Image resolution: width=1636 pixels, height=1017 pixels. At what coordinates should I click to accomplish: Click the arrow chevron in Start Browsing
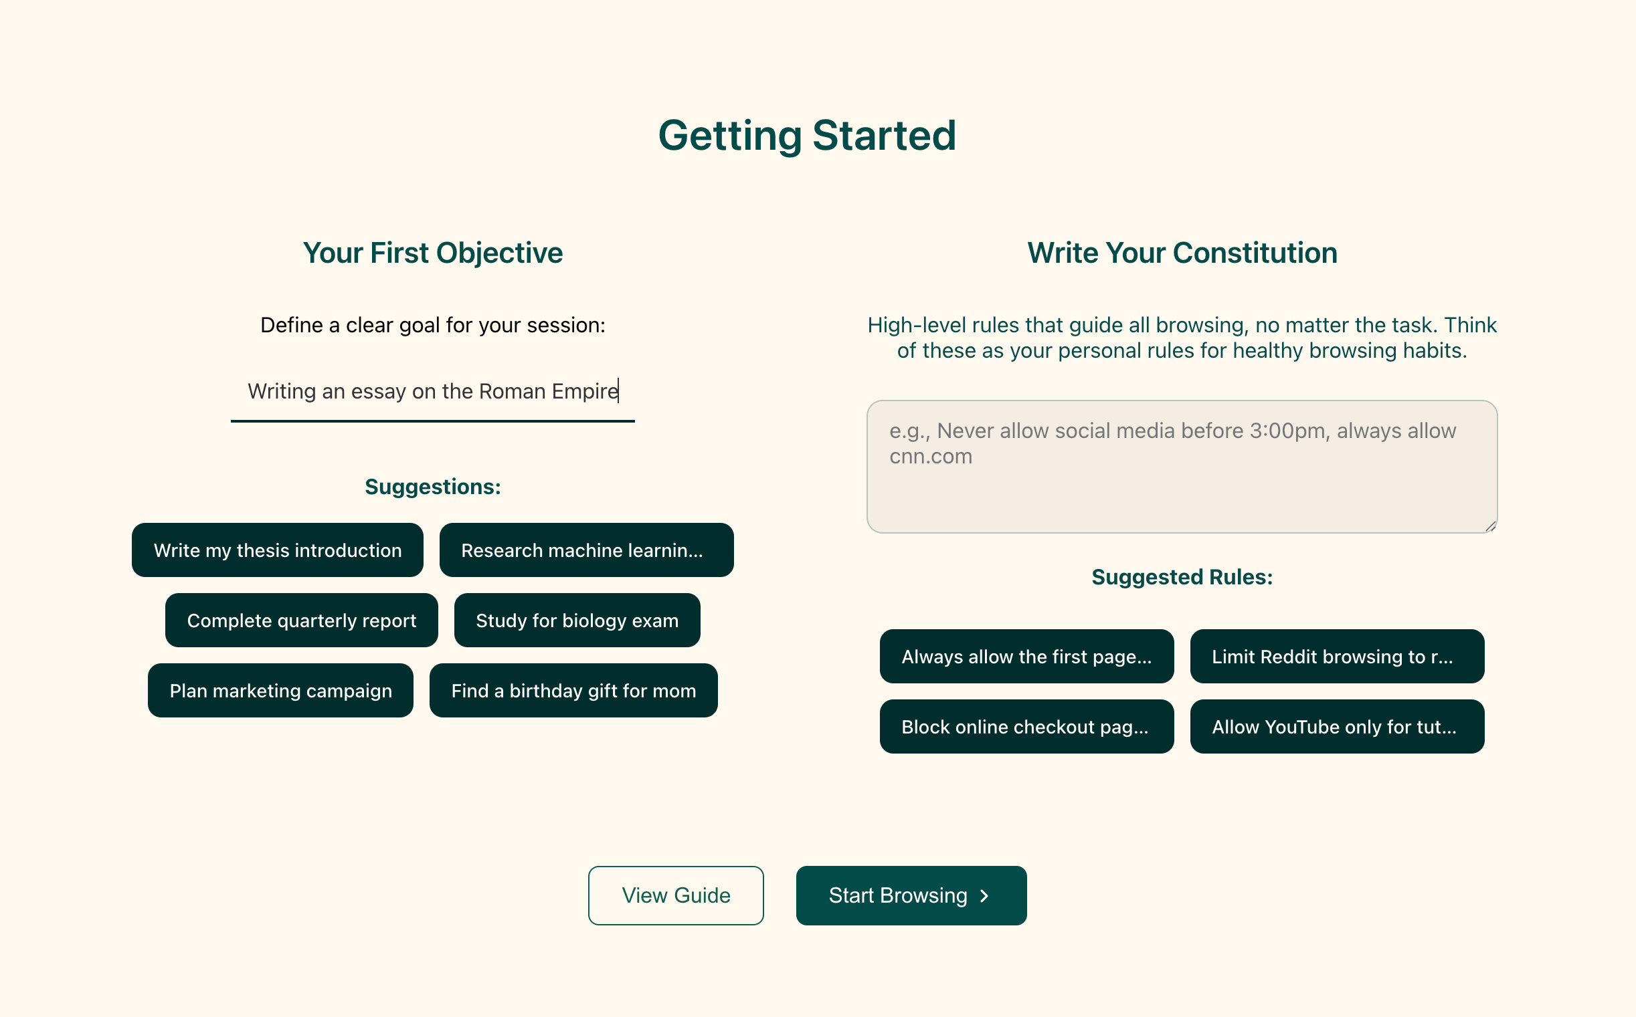point(984,896)
